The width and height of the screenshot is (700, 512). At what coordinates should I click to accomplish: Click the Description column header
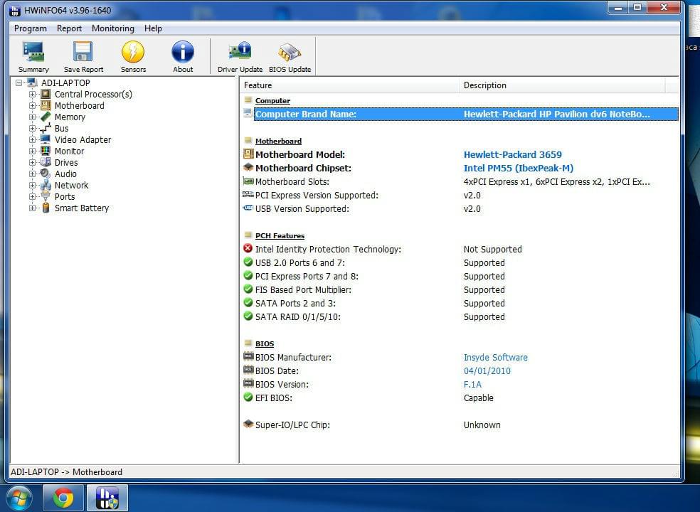point(562,85)
